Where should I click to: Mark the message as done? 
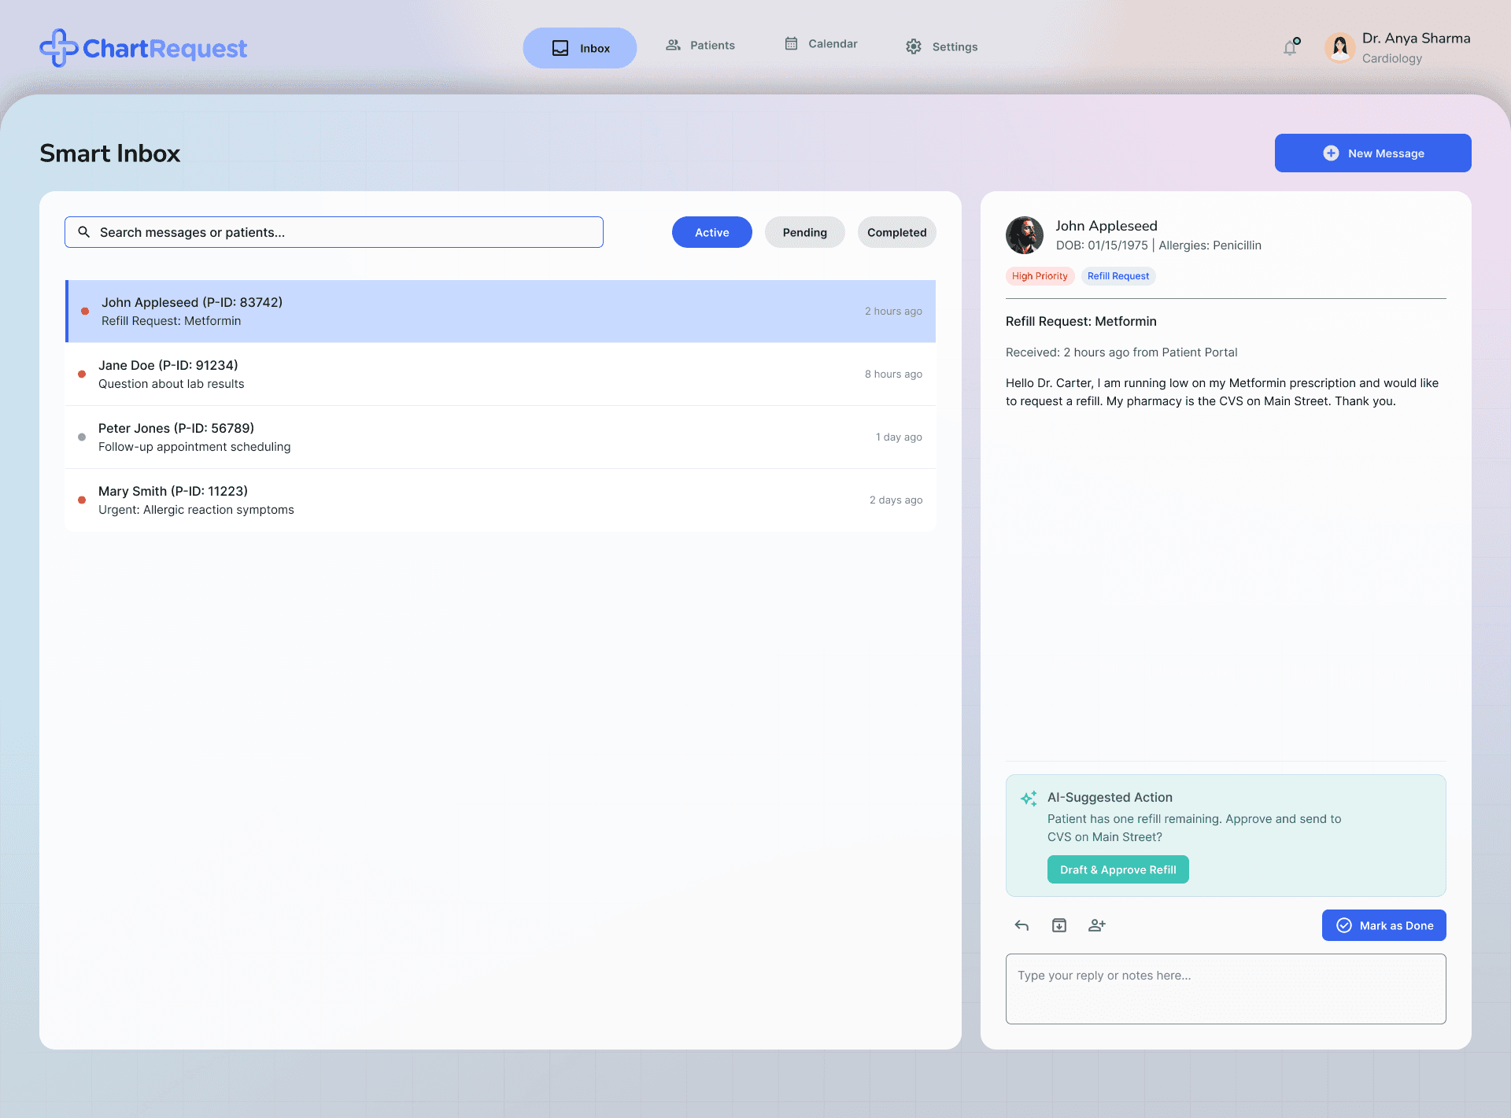coord(1384,925)
